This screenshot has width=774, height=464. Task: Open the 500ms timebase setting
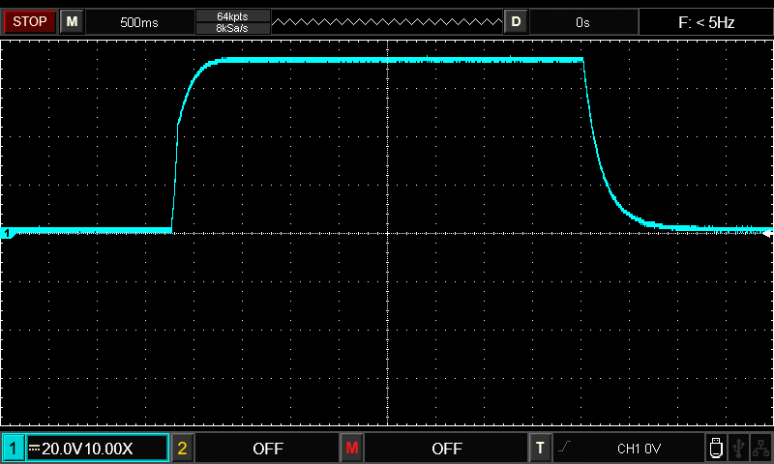(139, 21)
